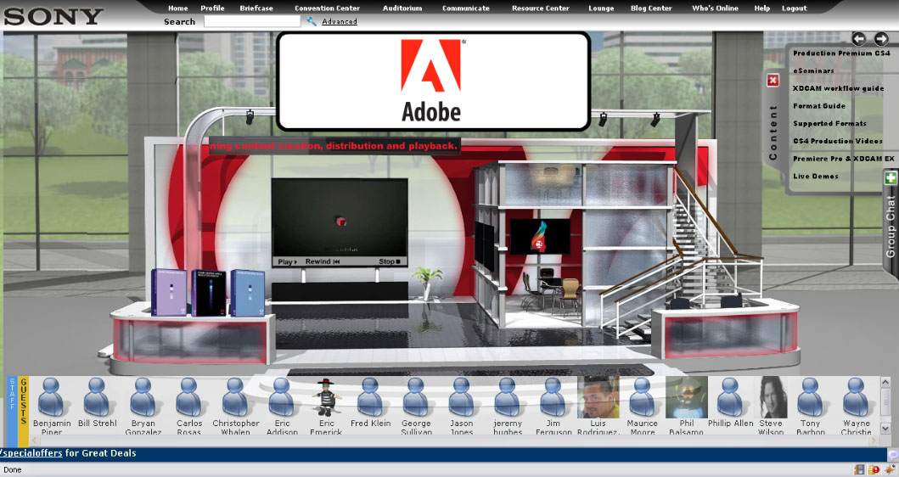Click the specialoffers ticker link
Image resolution: width=899 pixels, height=477 pixels.
coord(31,453)
